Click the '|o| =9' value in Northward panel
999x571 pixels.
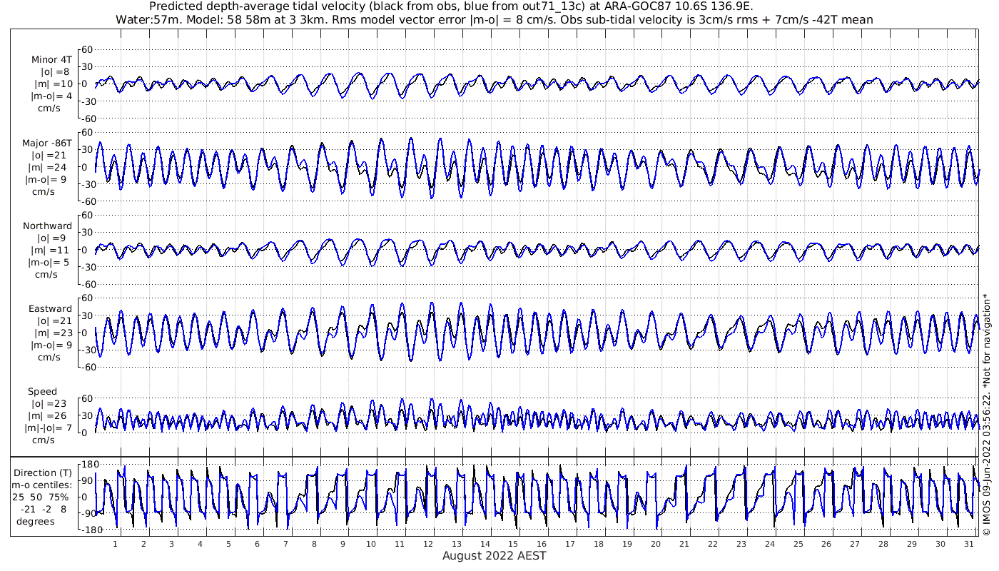pos(52,238)
